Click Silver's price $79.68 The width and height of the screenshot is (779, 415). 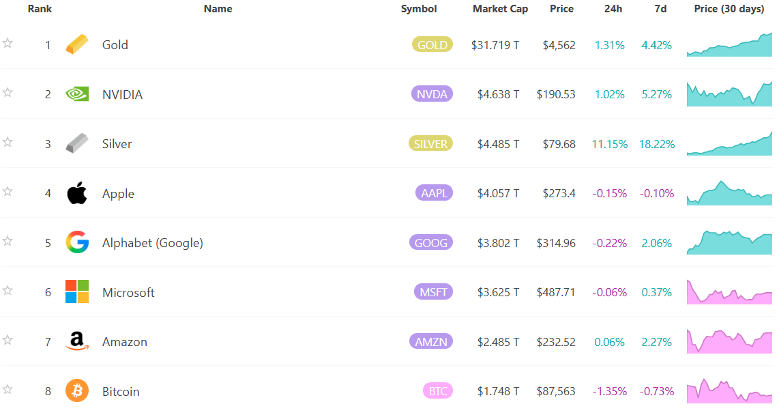click(x=559, y=144)
